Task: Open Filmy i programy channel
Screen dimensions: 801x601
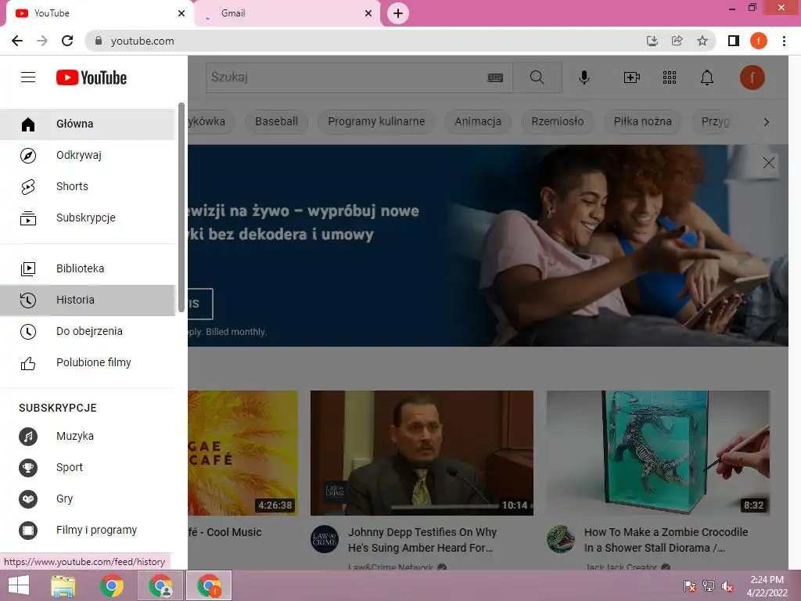Action: 88,530
